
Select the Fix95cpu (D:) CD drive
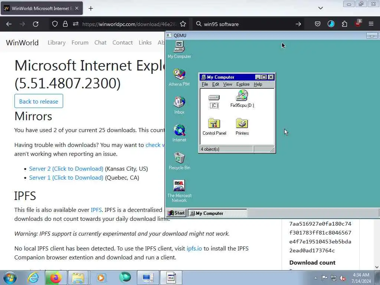click(x=242, y=99)
